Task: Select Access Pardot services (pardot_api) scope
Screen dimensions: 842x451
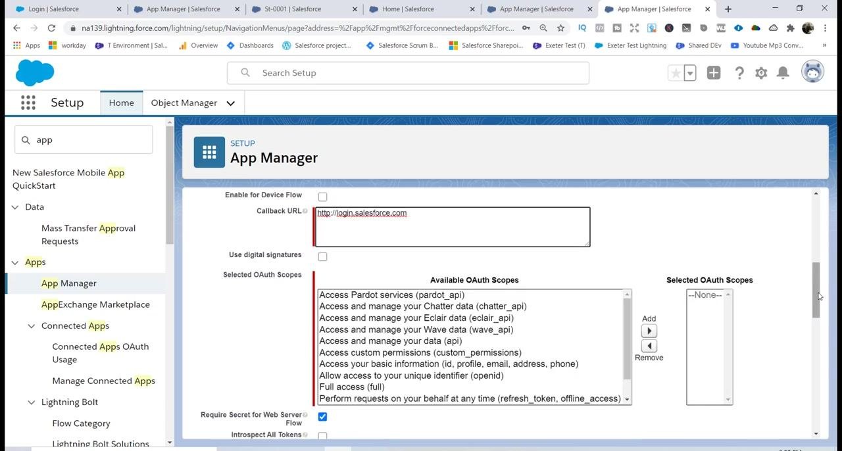Action: pyautogui.click(x=392, y=295)
